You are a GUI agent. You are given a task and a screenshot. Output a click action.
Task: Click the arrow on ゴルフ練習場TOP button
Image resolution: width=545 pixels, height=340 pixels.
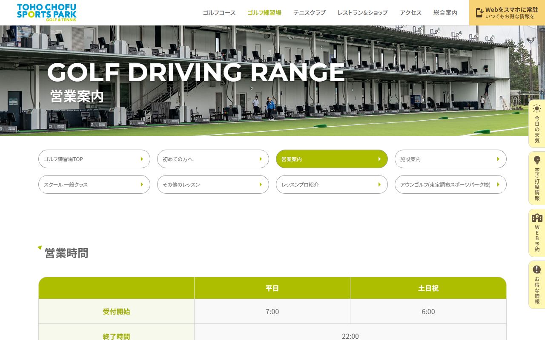point(142,159)
